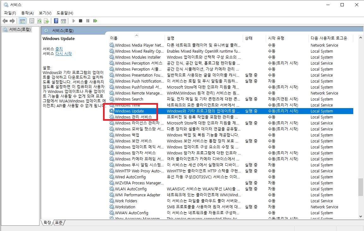Viewport: 364px width, 231px height.
Task: Select the Windows Update service row
Action: [x=231, y=111]
